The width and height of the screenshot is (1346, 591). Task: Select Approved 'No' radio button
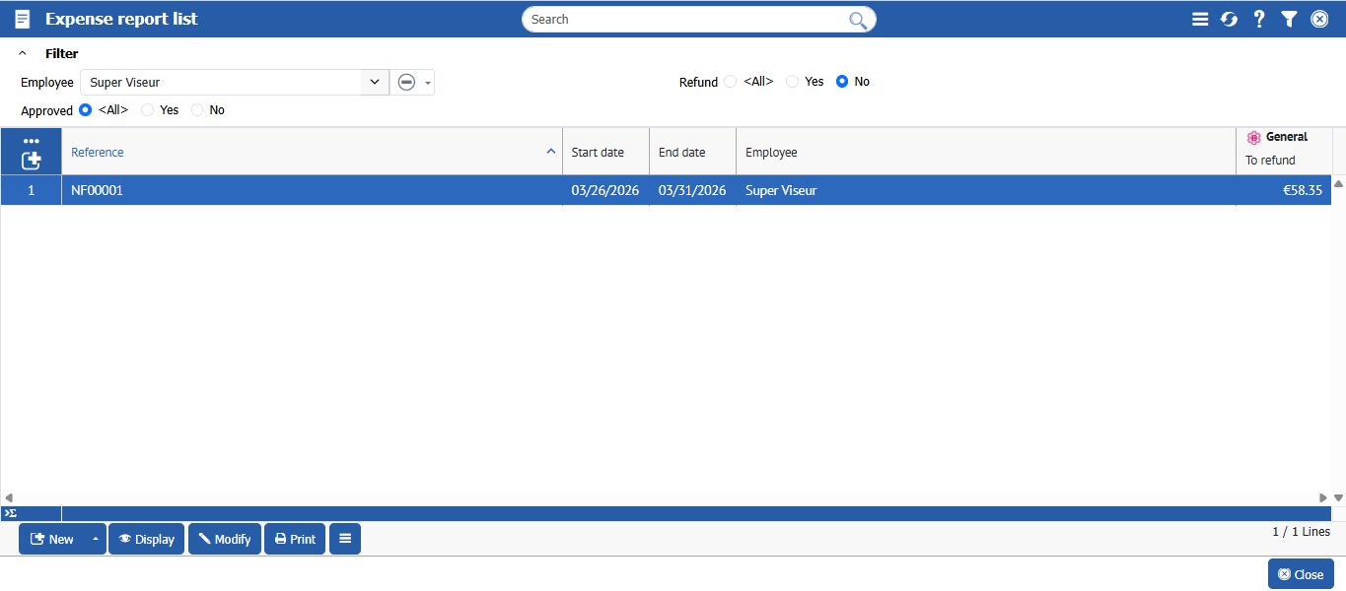pyautogui.click(x=197, y=110)
